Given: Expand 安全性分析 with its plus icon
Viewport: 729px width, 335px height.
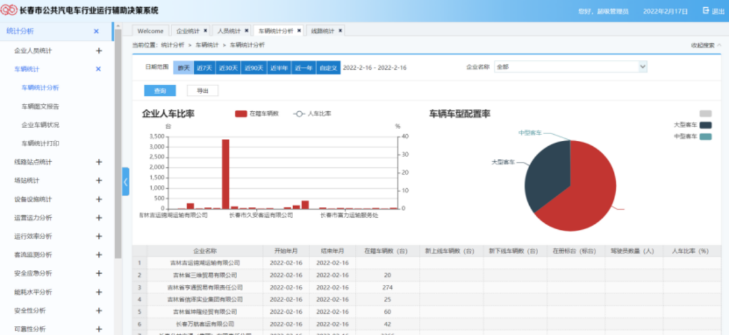Looking at the screenshot, I should click(x=99, y=311).
